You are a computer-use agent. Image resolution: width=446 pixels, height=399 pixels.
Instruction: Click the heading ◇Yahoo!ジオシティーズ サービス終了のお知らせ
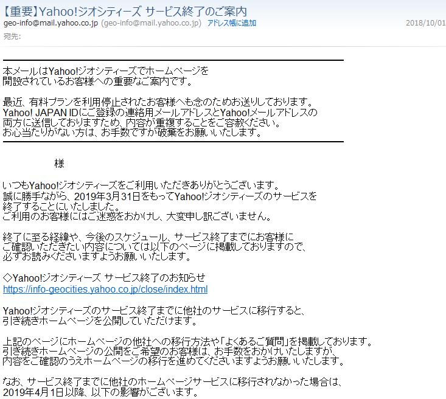coord(104,277)
